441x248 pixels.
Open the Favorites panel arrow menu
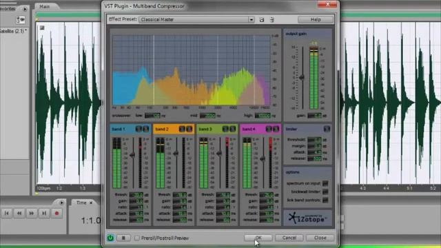click(25, 9)
